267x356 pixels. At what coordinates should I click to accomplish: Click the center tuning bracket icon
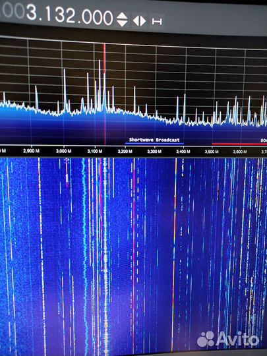(157, 22)
